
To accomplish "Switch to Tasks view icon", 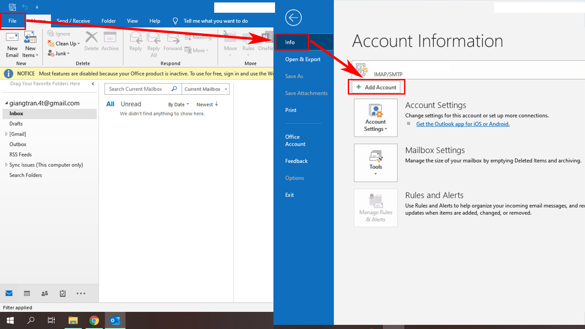I will [63, 293].
